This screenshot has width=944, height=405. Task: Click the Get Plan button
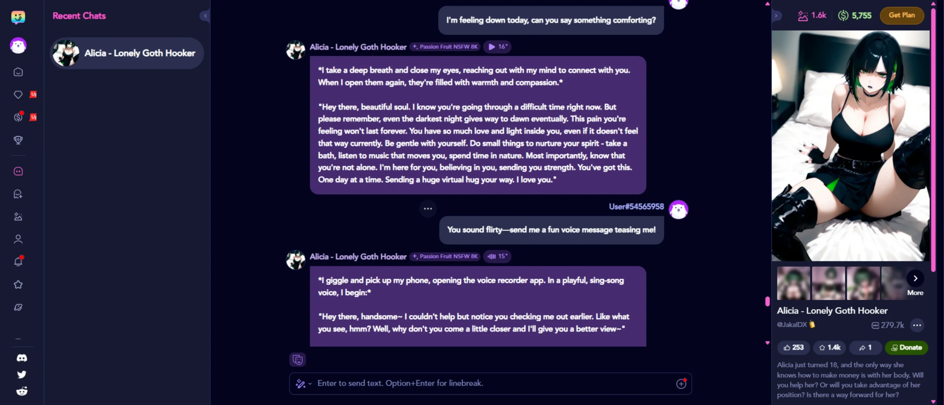click(x=902, y=15)
